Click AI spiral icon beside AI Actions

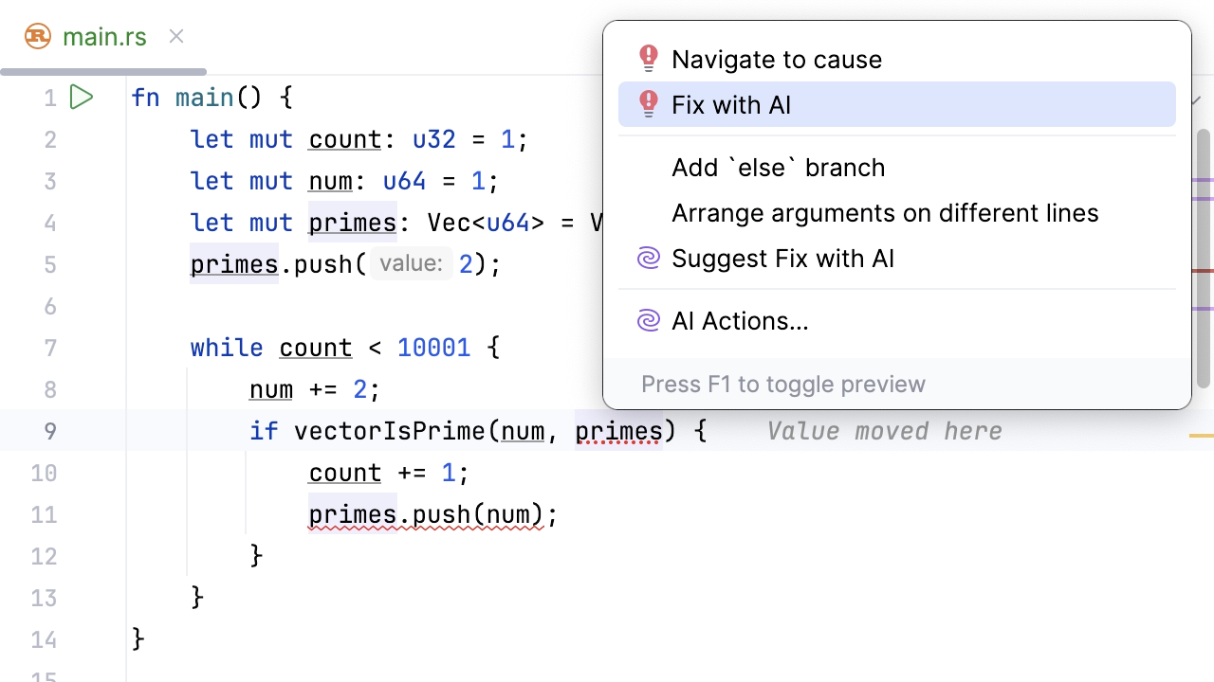[x=649, y=321]
